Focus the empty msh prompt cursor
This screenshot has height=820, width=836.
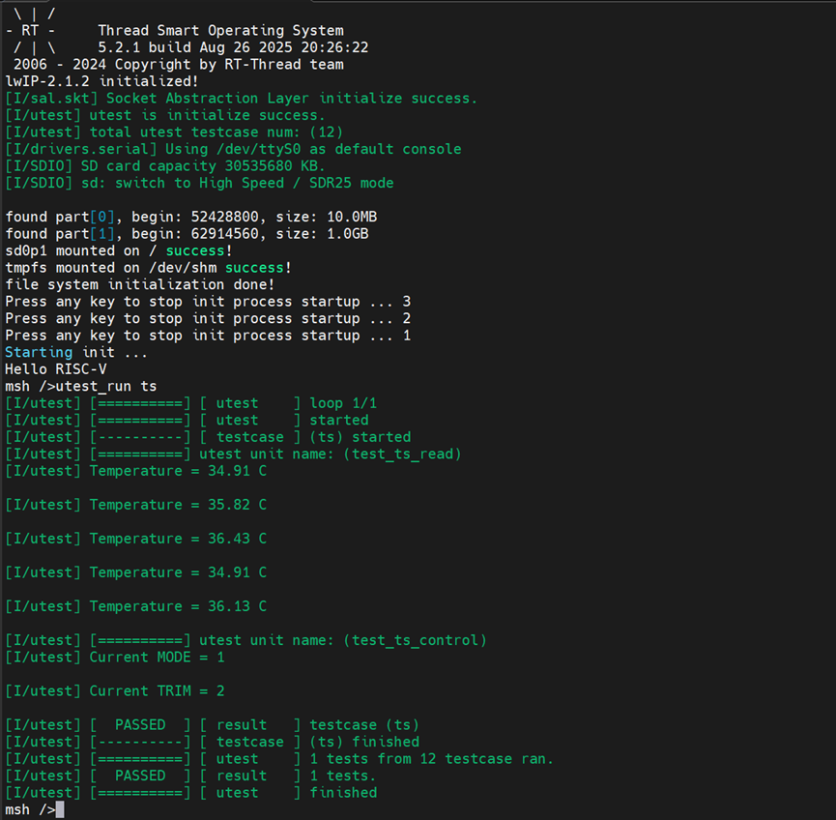pyautogui.click(x=60, y=810)
